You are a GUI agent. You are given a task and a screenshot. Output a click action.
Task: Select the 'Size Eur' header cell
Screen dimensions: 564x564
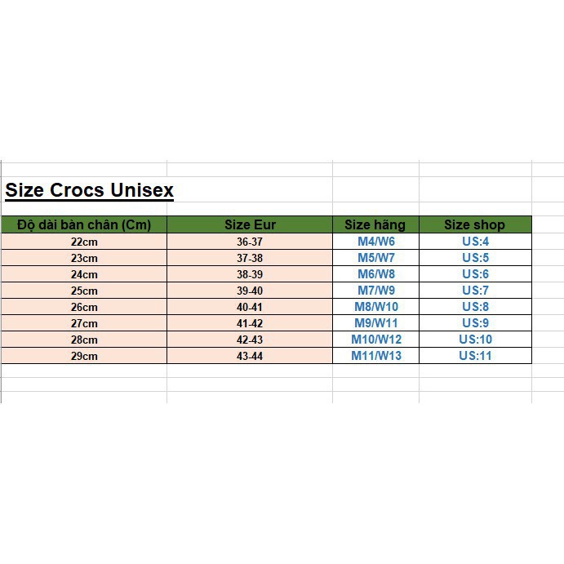250,224
